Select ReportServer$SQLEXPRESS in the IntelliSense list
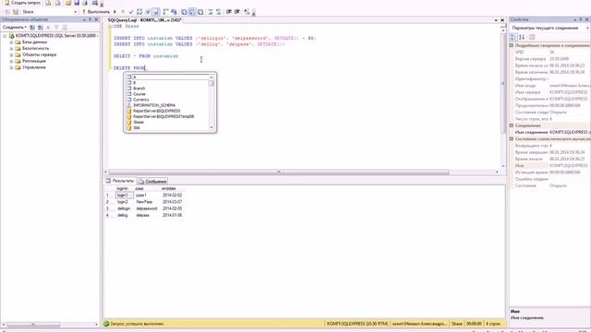 156,111
